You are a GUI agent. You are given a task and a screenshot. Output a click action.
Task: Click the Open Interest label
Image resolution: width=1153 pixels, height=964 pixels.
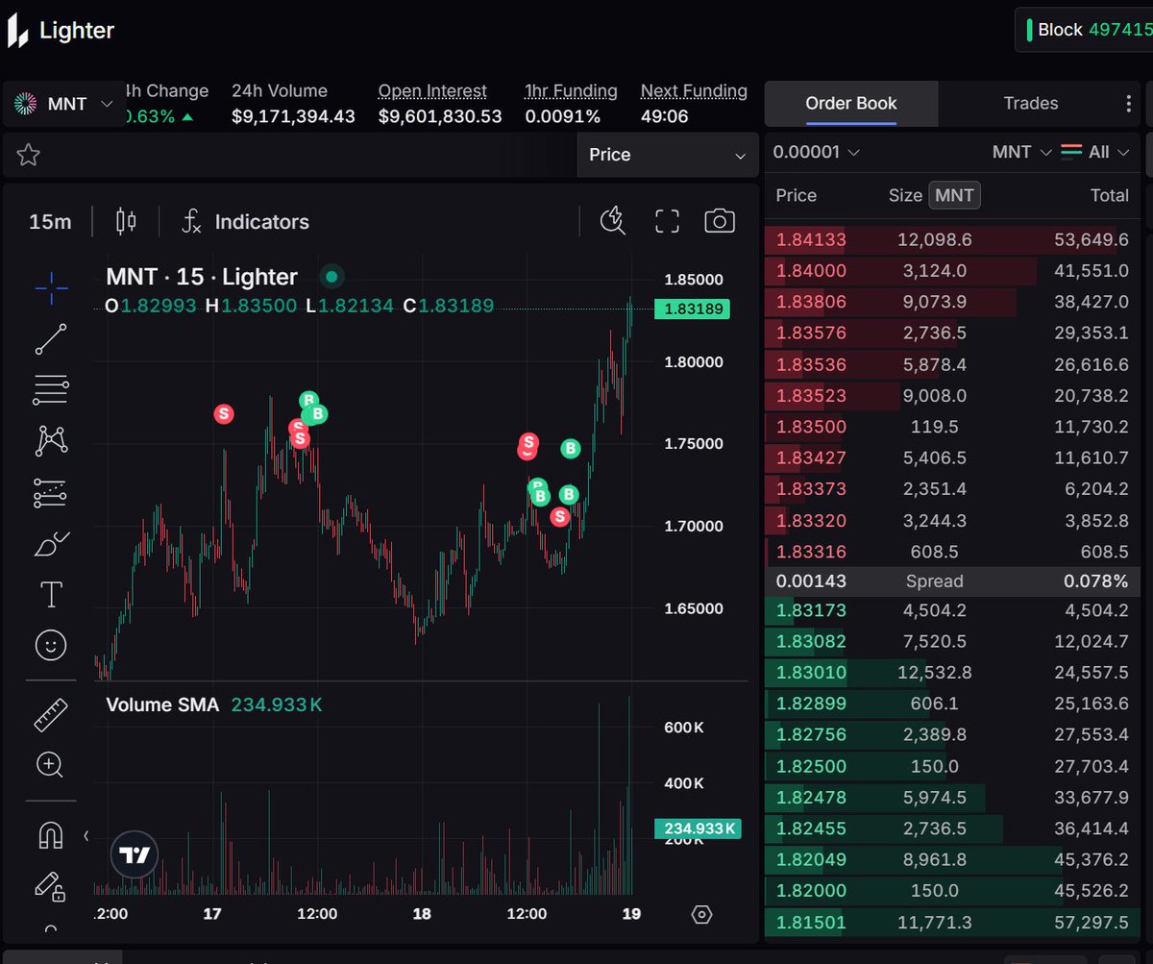pyautogui.click(x=432, y=91)
